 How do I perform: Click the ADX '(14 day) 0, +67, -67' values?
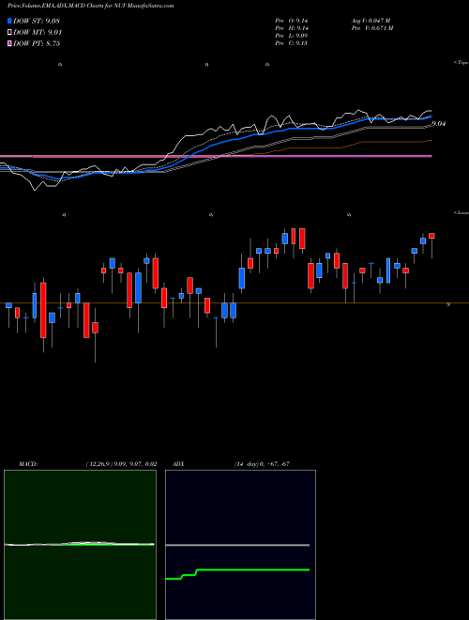(262, 464)
